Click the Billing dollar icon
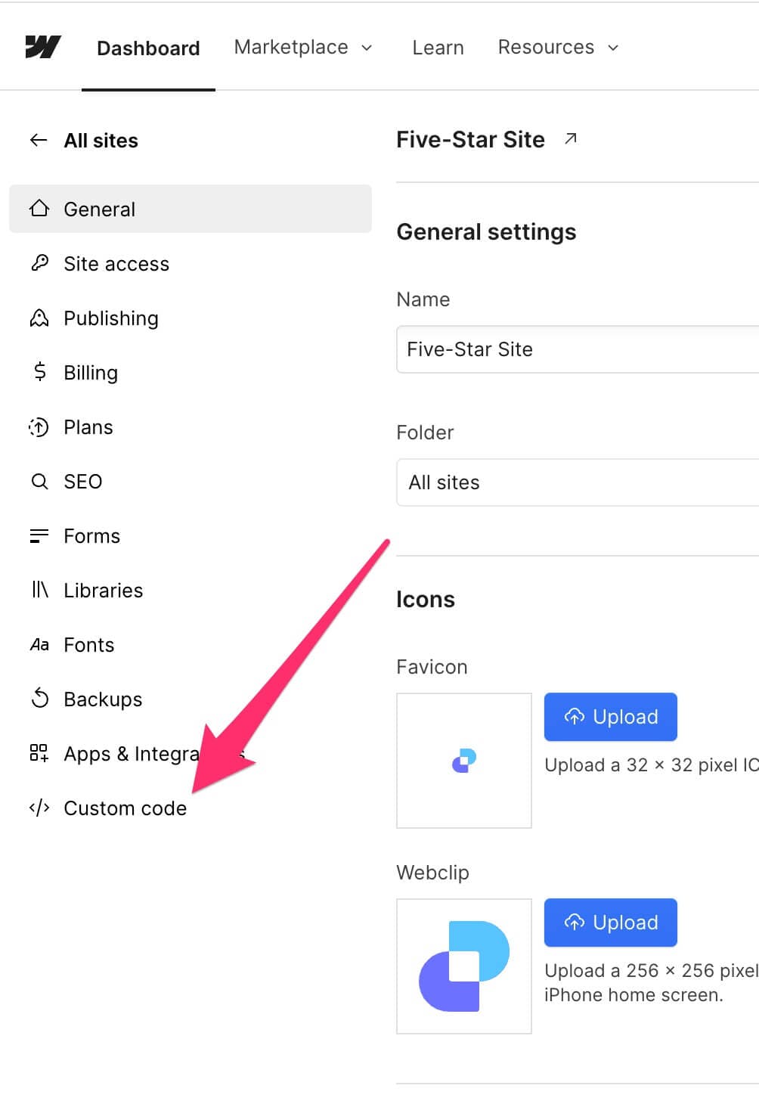This screenshot has width=759, height=1104. tap(39, 372)
